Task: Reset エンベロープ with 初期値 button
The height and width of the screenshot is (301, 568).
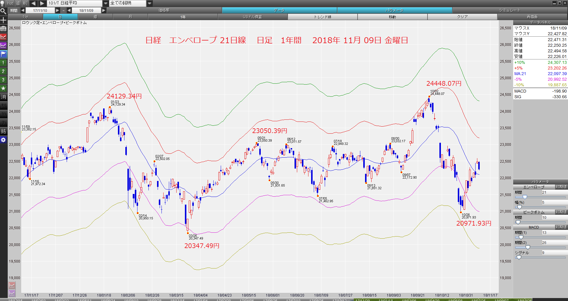Action: coord(561,187)
